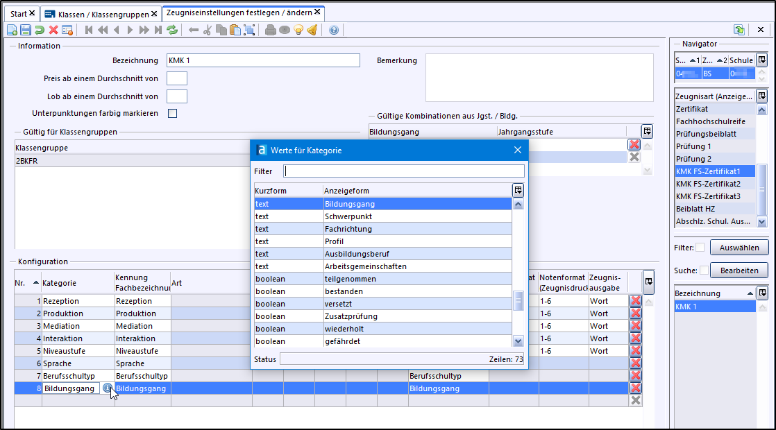Click the Filter text field in dialog

[x=404, y=171]
